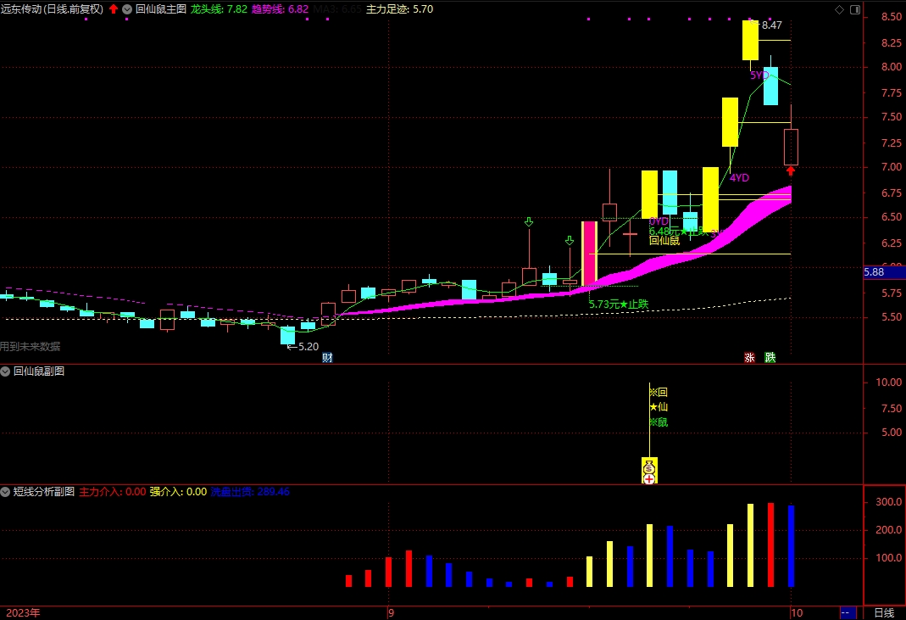Click the 洗盘出货: 289.46 readout
The height and width of the screenshot is (620, 906).
tap(250, 492)
